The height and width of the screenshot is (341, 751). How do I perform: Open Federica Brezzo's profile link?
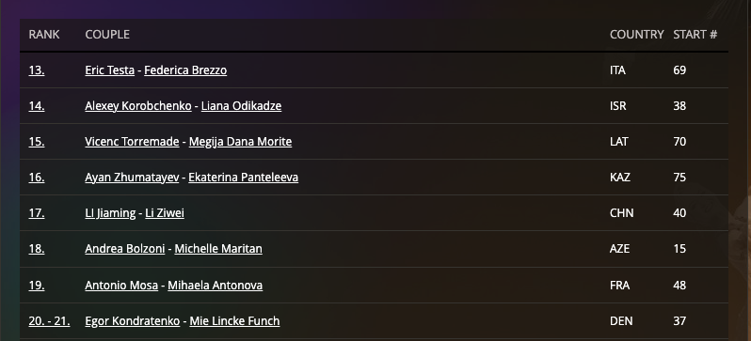[185, 70]
